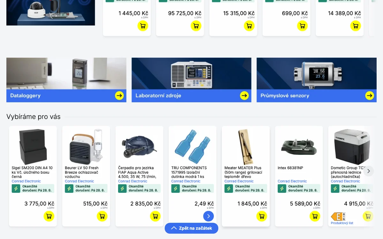Add the 1 445,00 Kč product to cart
Screen dimensions: 383x239
(143, 26)
